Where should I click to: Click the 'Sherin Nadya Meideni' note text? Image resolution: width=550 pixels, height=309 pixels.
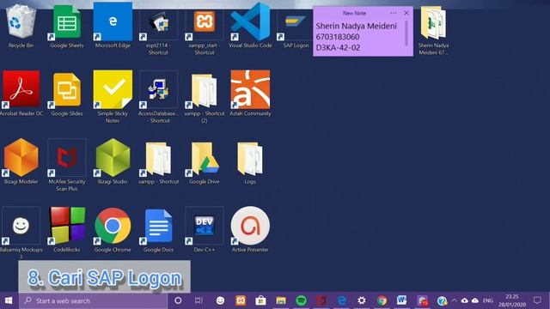pyautogui.click(x=356, y=26)
